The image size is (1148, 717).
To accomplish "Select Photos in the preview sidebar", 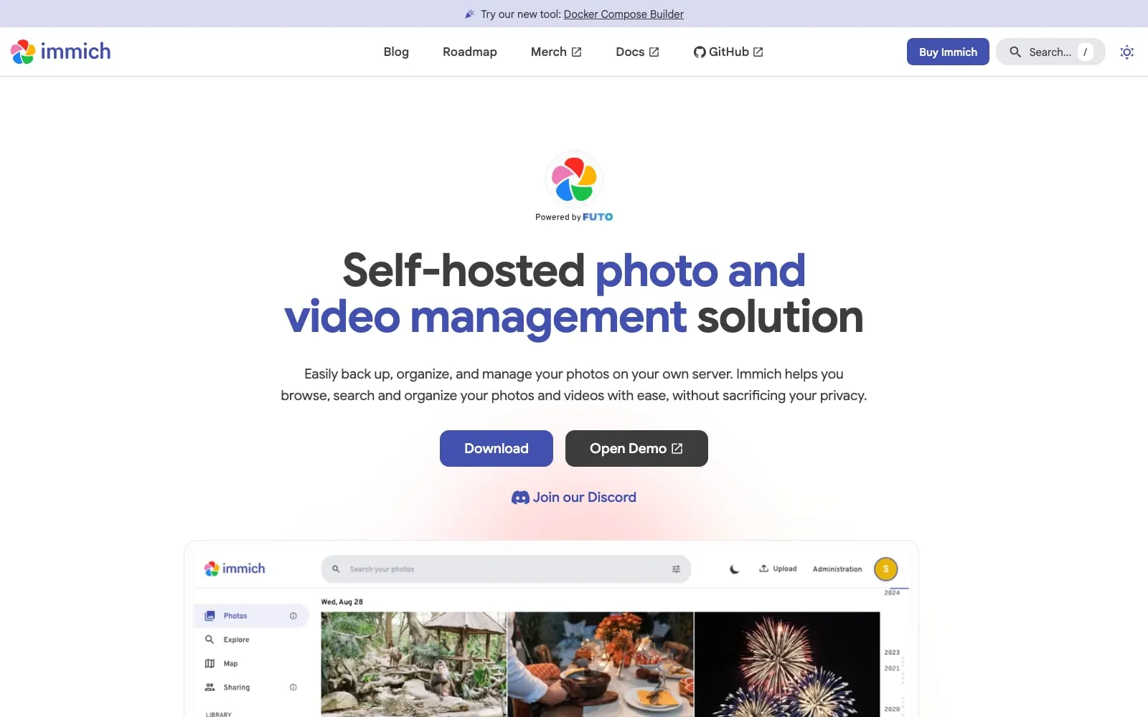I will tap(251, 616).
